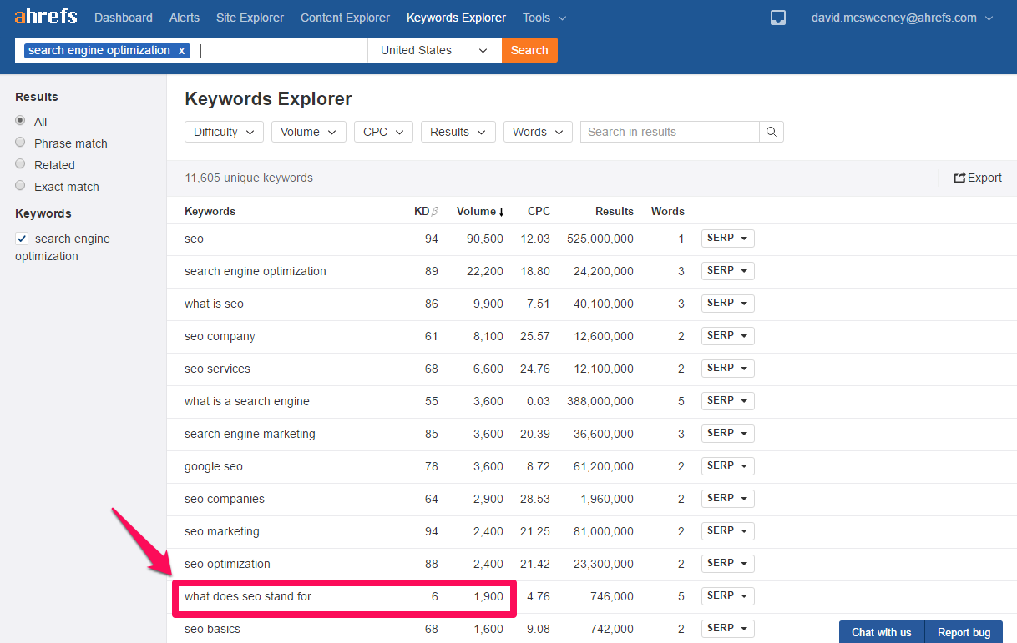Screen dimensions: 1017x643
Task: Open SERP dropdown for seo optimization
Action: tap(727, 564)
